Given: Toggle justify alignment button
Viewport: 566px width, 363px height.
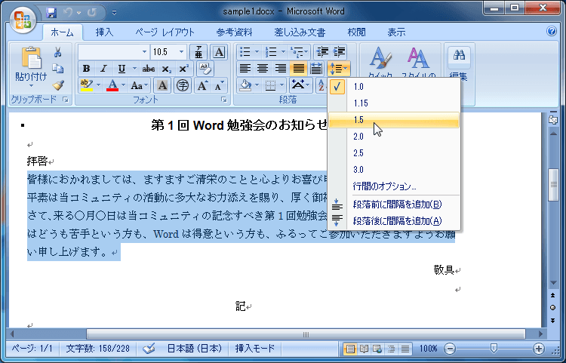Looking at the screenshot, I should click(299, 69).
